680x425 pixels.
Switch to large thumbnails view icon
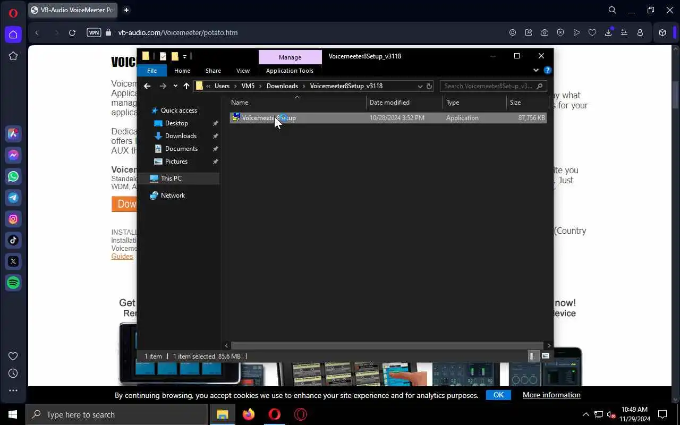point(546,356)
